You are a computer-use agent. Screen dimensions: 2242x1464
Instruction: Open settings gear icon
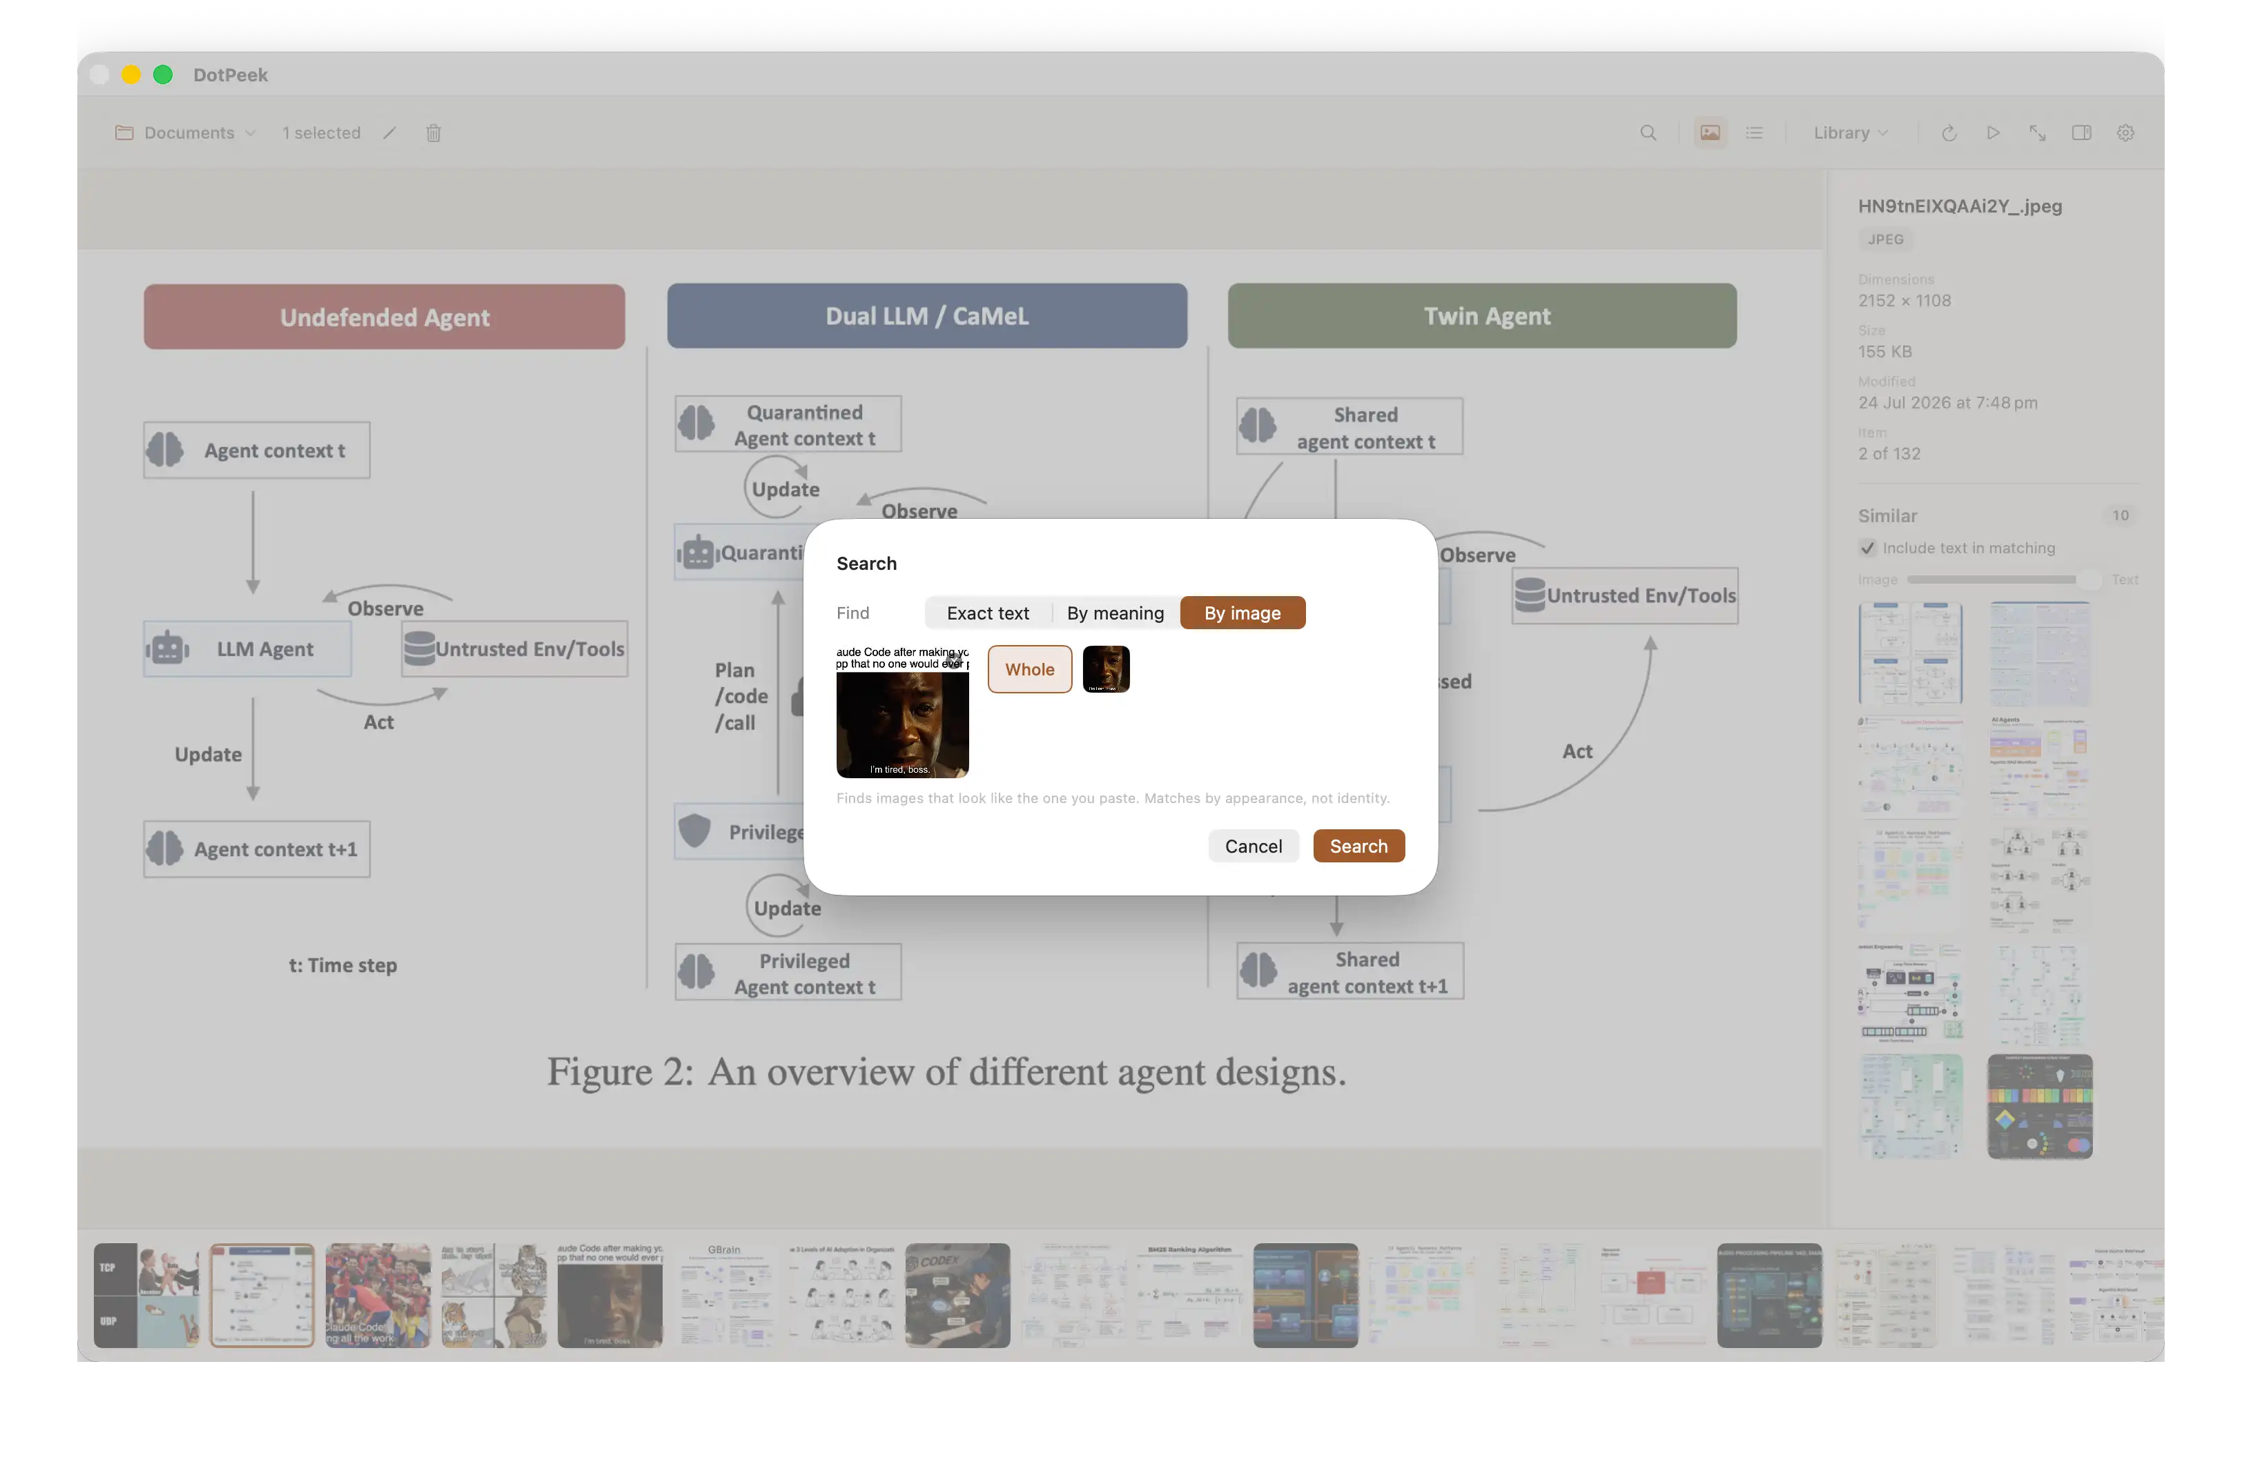2126,132
